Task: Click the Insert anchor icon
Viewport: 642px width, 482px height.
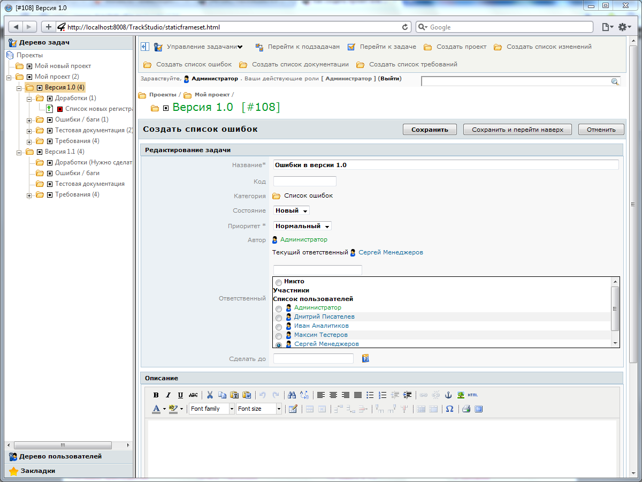Action: click(x=448, y=395)
